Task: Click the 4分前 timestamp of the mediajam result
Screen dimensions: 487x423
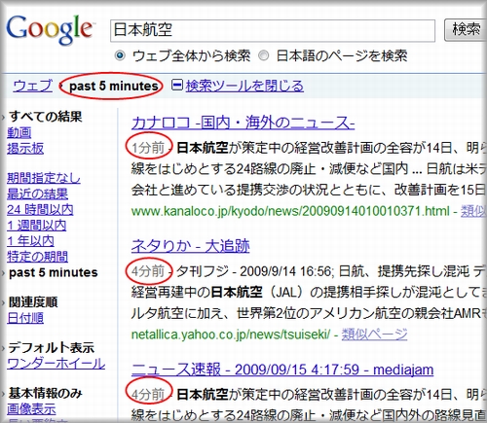Action: 148,394
